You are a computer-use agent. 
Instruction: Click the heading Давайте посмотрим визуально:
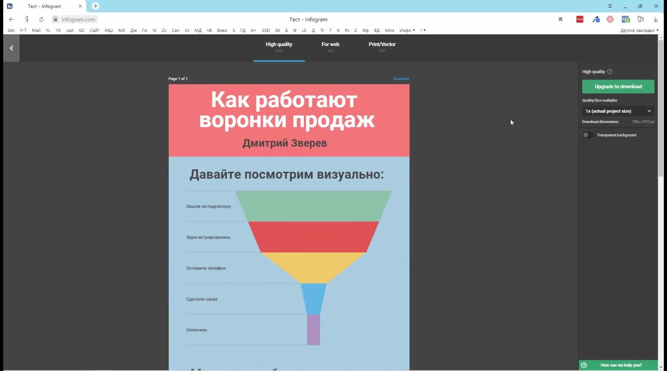click(x=287, y=175)
